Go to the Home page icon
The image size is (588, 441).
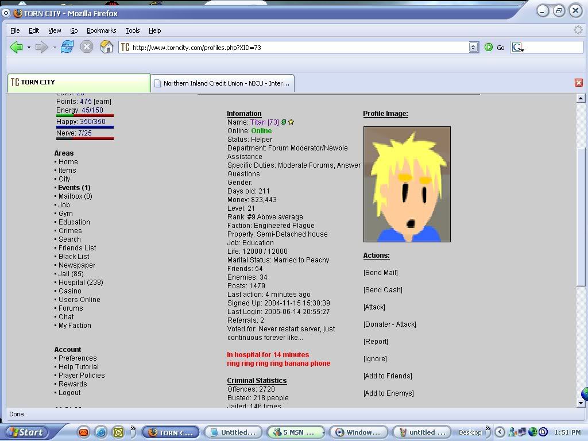click(106, 47)
